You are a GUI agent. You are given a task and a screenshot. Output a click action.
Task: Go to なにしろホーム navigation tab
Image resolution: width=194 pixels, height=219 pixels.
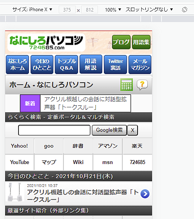[x=17, y=65]
